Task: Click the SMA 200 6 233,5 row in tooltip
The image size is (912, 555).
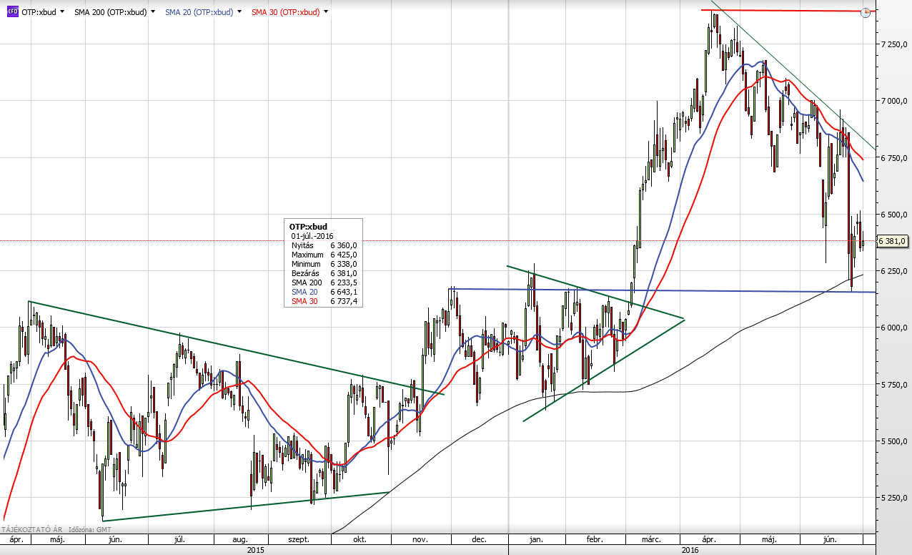Action: [x=324, y=283]
